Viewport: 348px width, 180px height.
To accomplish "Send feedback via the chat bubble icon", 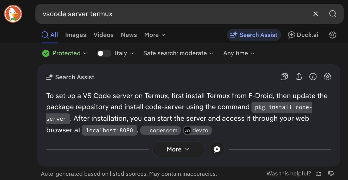I will 217,149.
